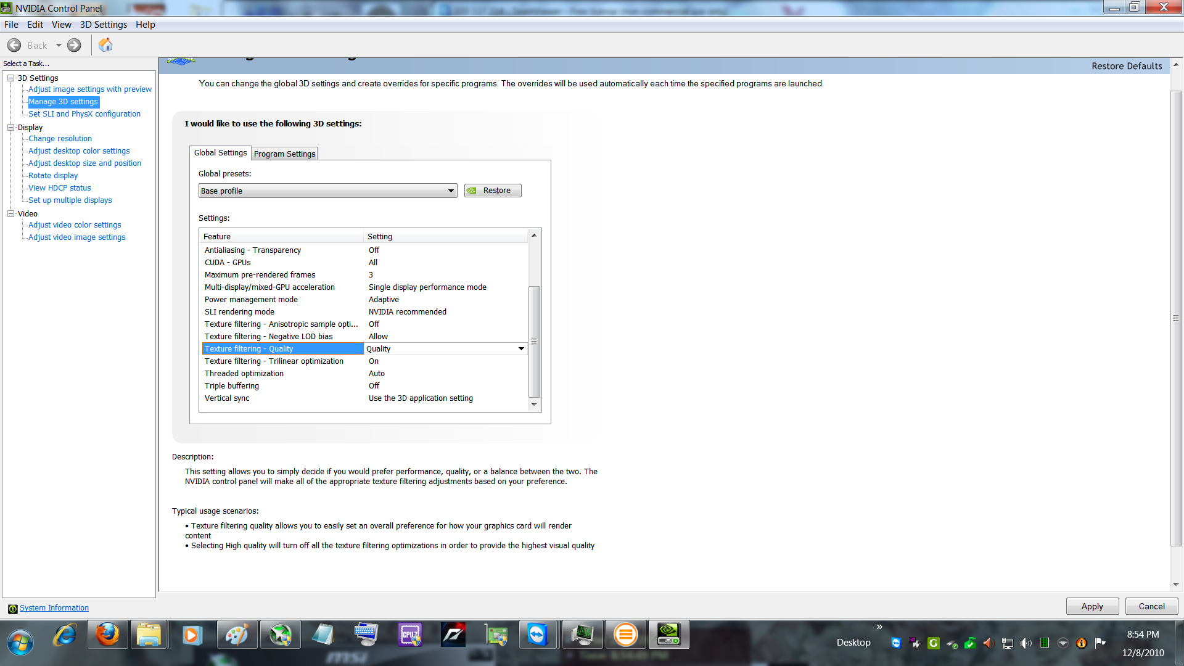Launch Internet Explorer from the taskbar

pos(65,635)
